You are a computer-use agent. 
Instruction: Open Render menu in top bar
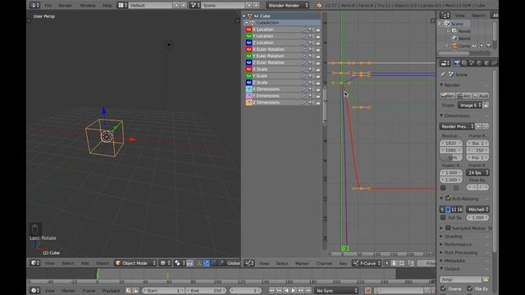66,6
